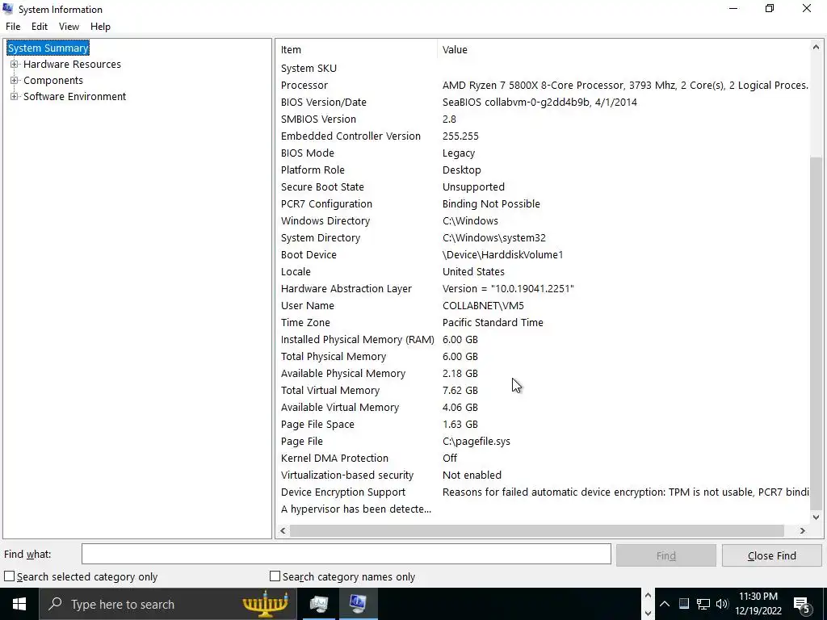
Task: Select Installed Physical Memory (RAM) row
Action: pyautogui.click(x=543, y=340)
